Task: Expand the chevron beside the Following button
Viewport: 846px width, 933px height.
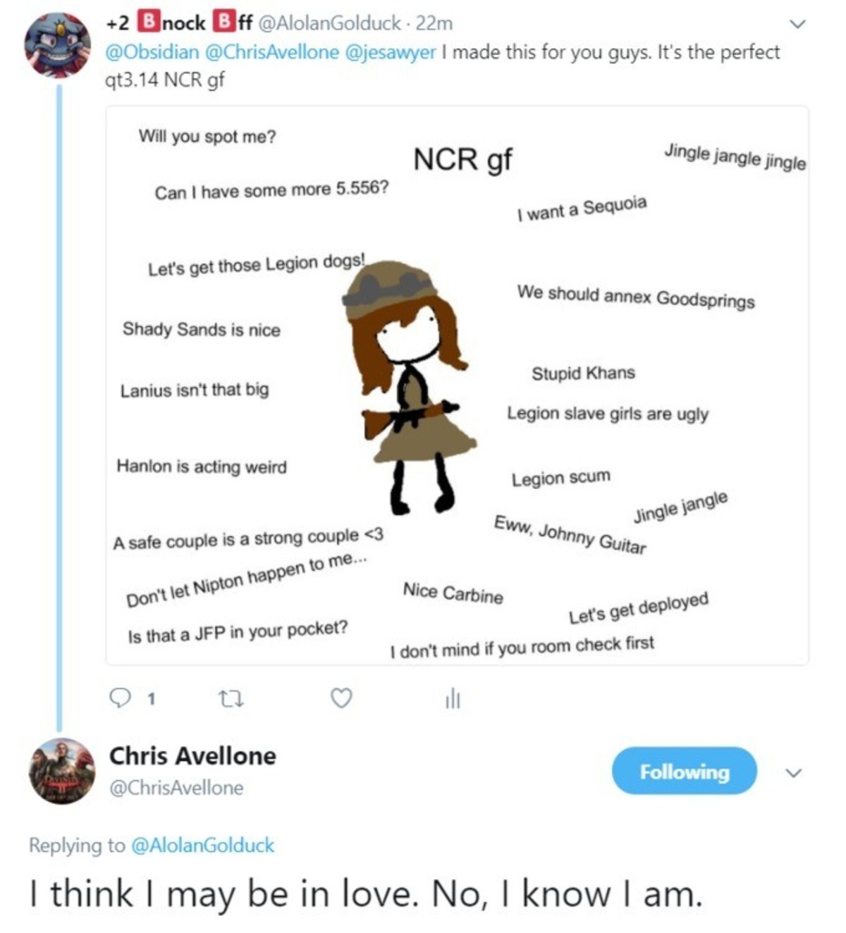Action: pyautogui.click(x=794, y=773)
